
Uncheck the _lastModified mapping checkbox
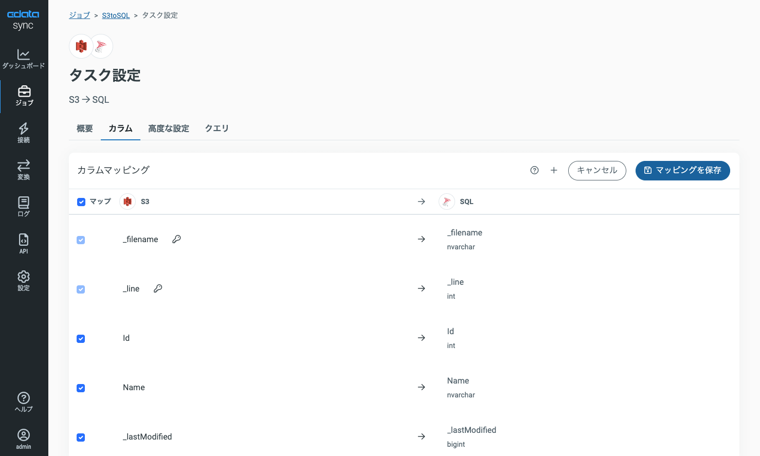(x=81, y=437)
